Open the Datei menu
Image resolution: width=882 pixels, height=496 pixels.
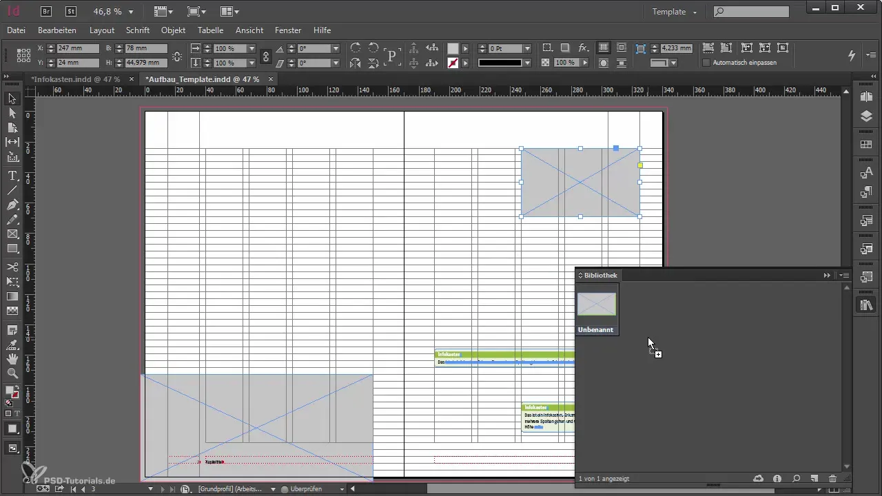click(16, 30)
